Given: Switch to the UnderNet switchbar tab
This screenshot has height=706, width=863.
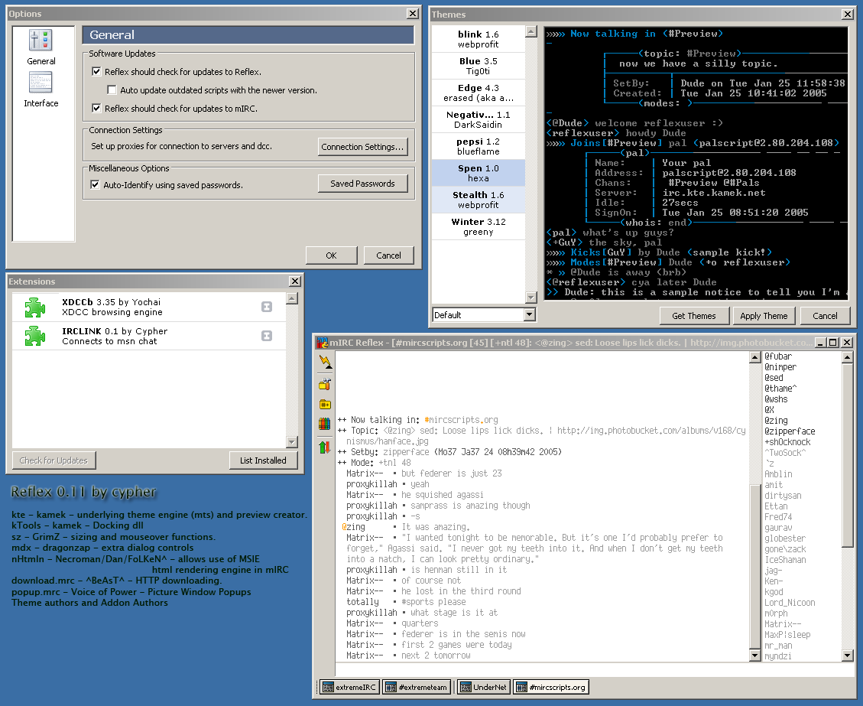Looking at the screenshot, I should (x=484, y=687).
